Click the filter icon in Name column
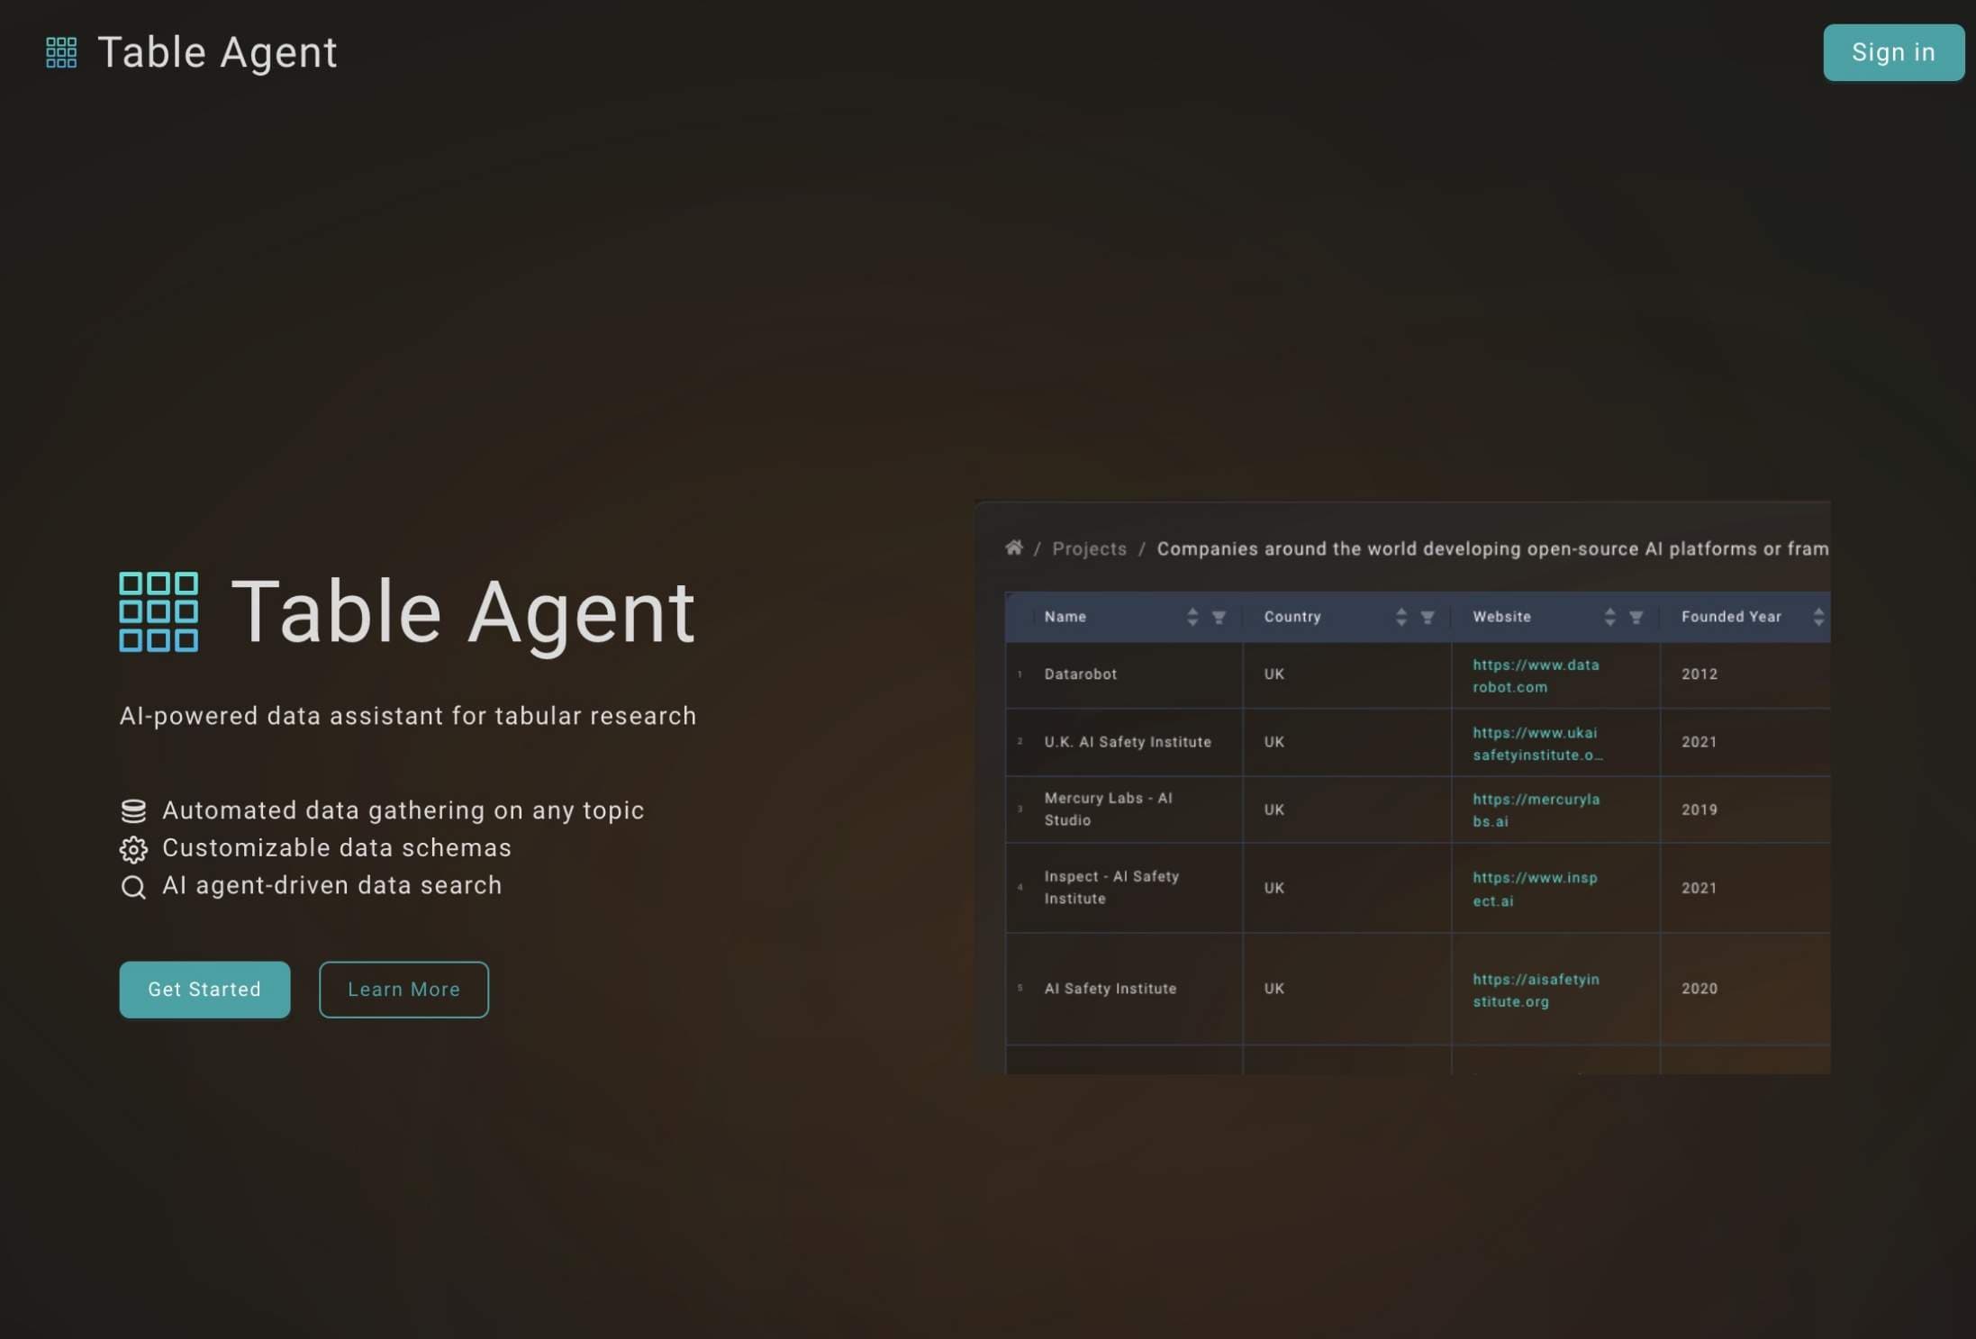The width and height of the screenshot is (1976, 1339). tap(1219, 617)
